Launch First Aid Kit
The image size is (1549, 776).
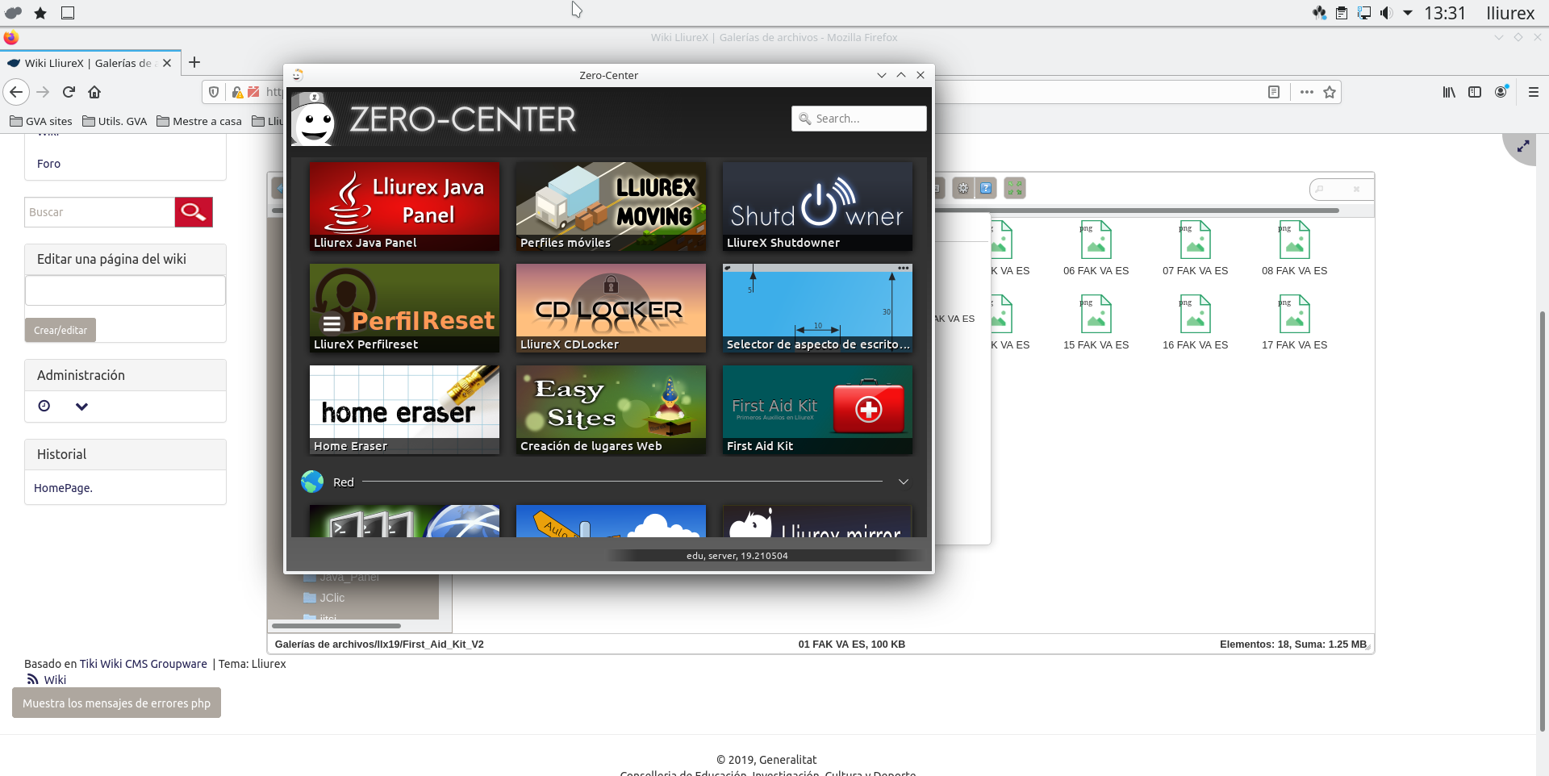tap(817, 410)
